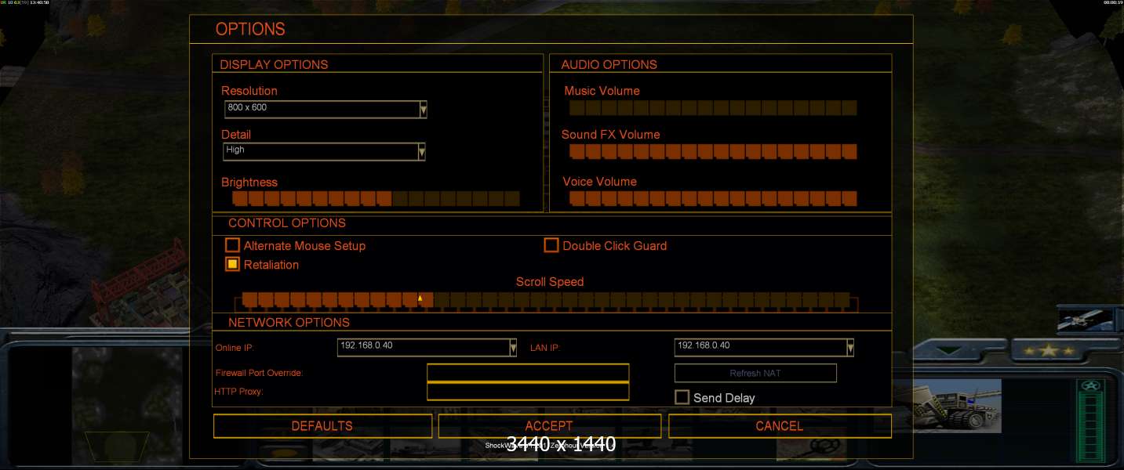
Task: Click the Online IP label
Action: click(235, 347)
